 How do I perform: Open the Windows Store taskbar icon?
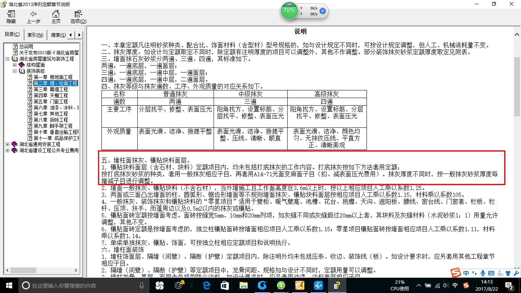(225, 285)
